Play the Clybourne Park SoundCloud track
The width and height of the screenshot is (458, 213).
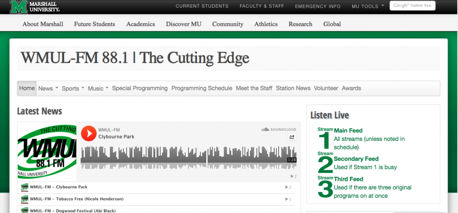(89, 133)
